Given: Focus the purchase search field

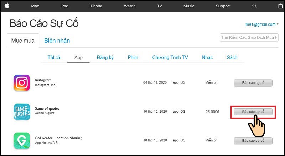Looking at the screenshot, I should pos(249,37).
